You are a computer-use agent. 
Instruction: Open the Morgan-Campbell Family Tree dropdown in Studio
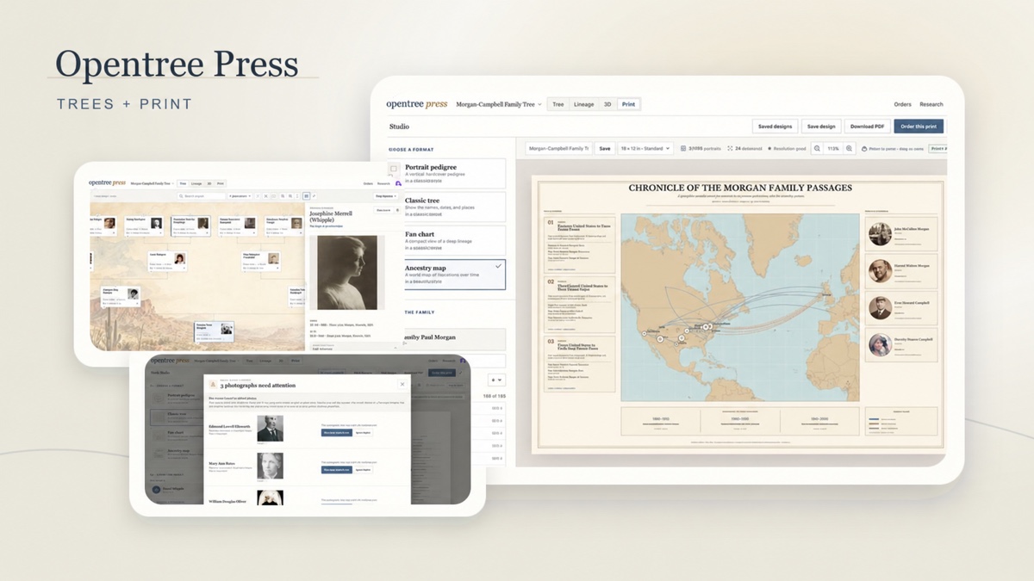(x=499, y=104)
